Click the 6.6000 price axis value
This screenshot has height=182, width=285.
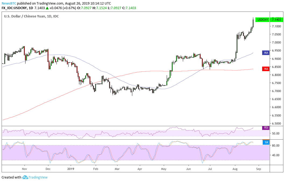pos(276,107)
